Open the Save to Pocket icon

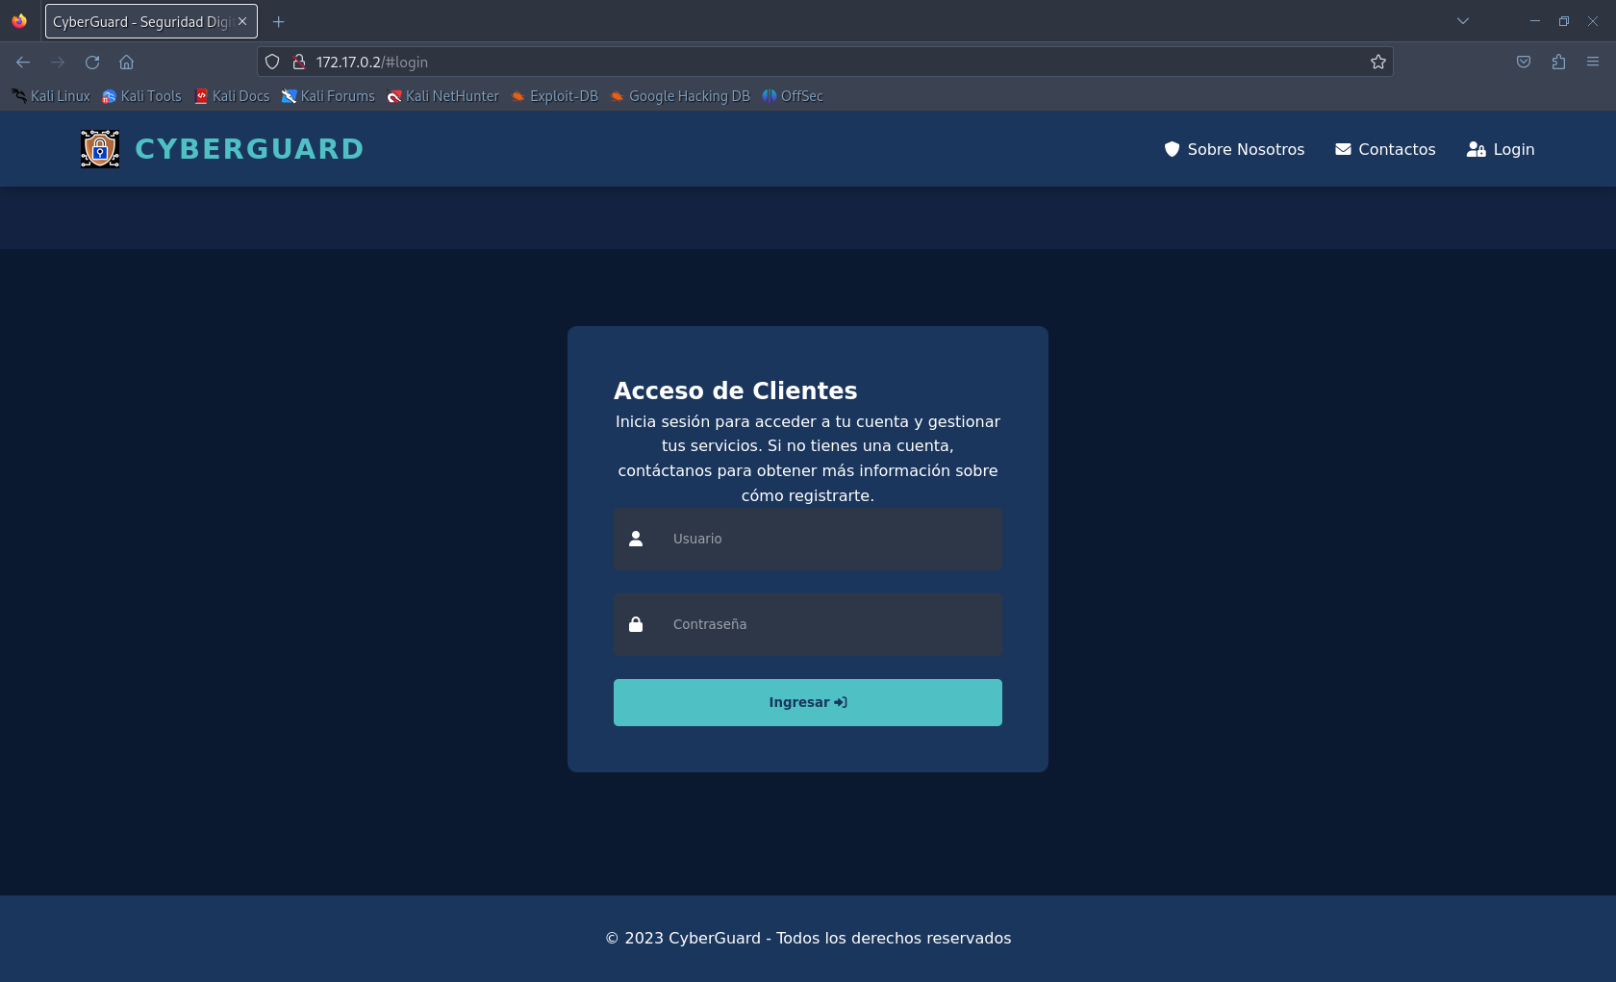tap(1524, 62)
